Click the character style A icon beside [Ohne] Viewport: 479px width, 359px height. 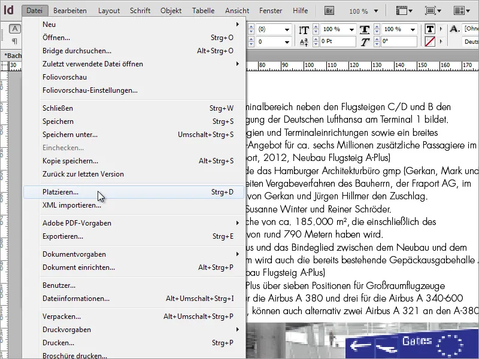click(x=453, y=29)
